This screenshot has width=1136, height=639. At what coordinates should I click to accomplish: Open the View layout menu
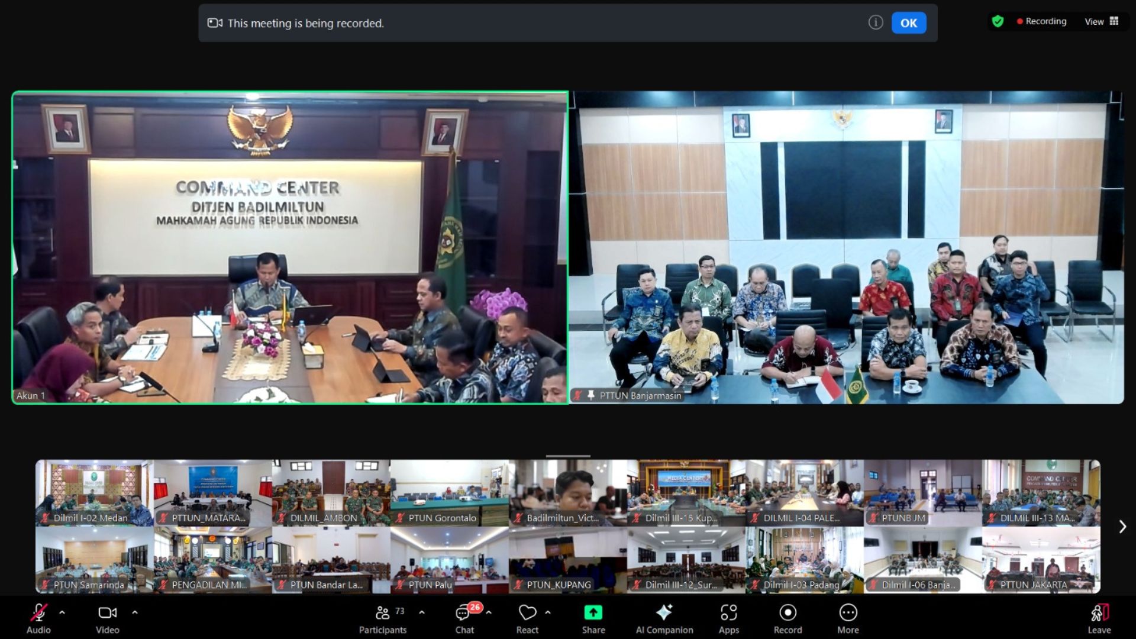pyautogui.click(x=1101, y=21)
